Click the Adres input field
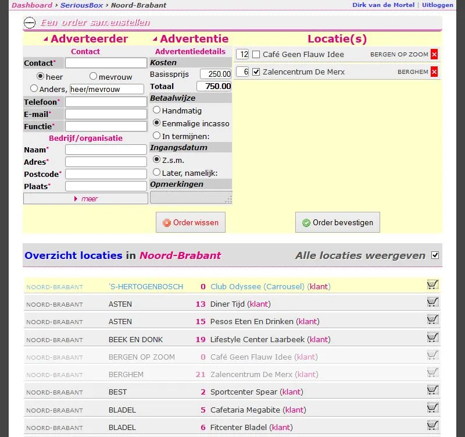The image size is (465, 437). pyautogui.click(x=106, y=162)
